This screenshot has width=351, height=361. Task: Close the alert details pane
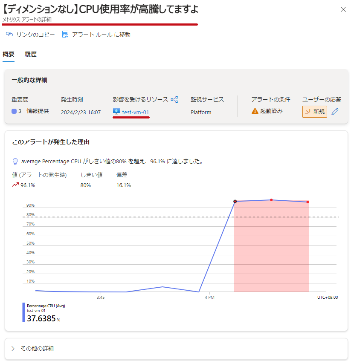(x=343, y=9)
